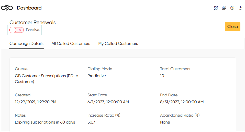Click the End Date value 8/31/2023
245x132 pixels.
coord(182,102)
